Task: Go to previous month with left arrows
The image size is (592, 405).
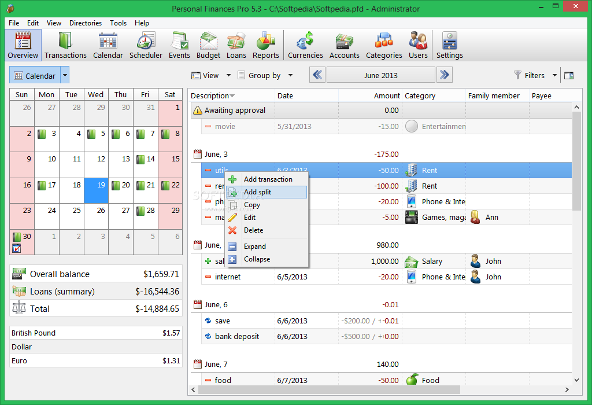Action: pyautogui.click(x=317, y=75)
